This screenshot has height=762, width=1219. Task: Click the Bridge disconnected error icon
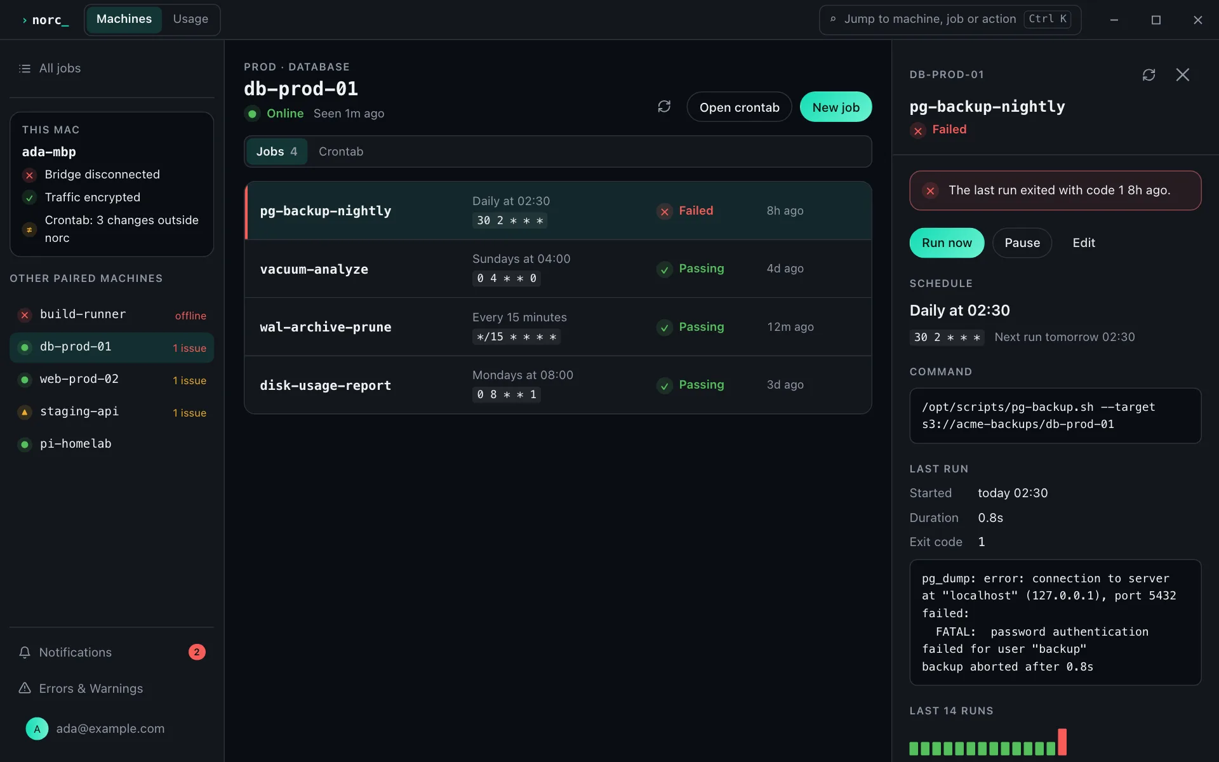coord(29,175)
